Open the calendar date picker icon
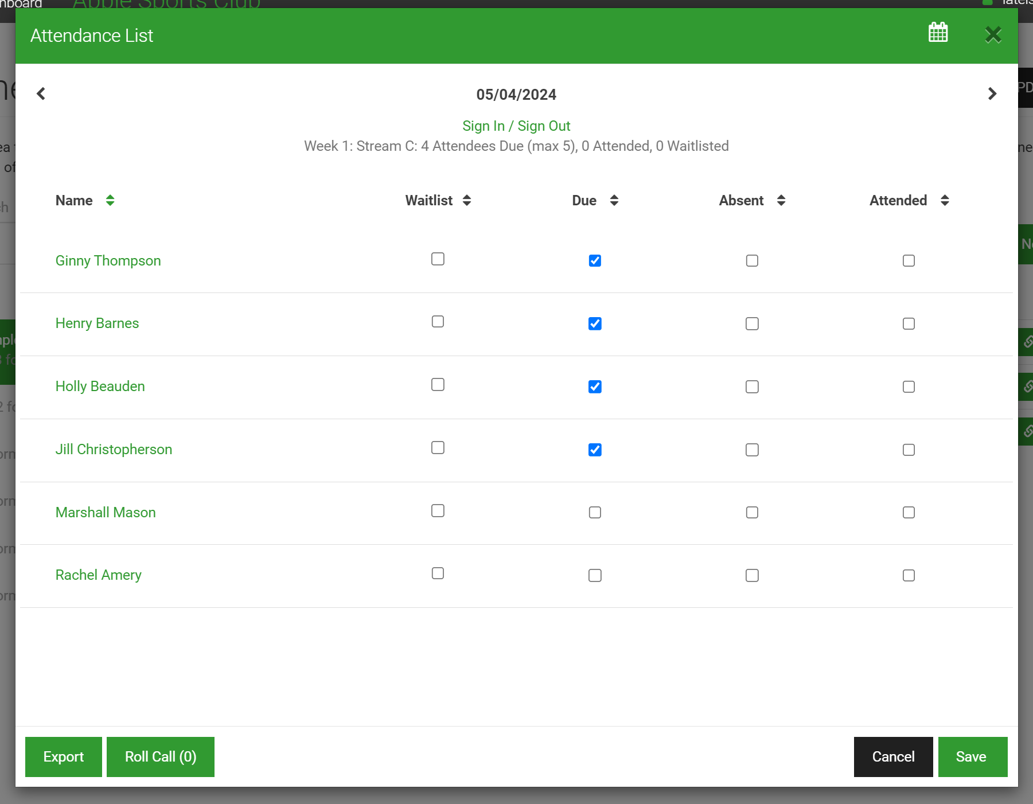Screen dimensions: 1033x804 point(938,32)
